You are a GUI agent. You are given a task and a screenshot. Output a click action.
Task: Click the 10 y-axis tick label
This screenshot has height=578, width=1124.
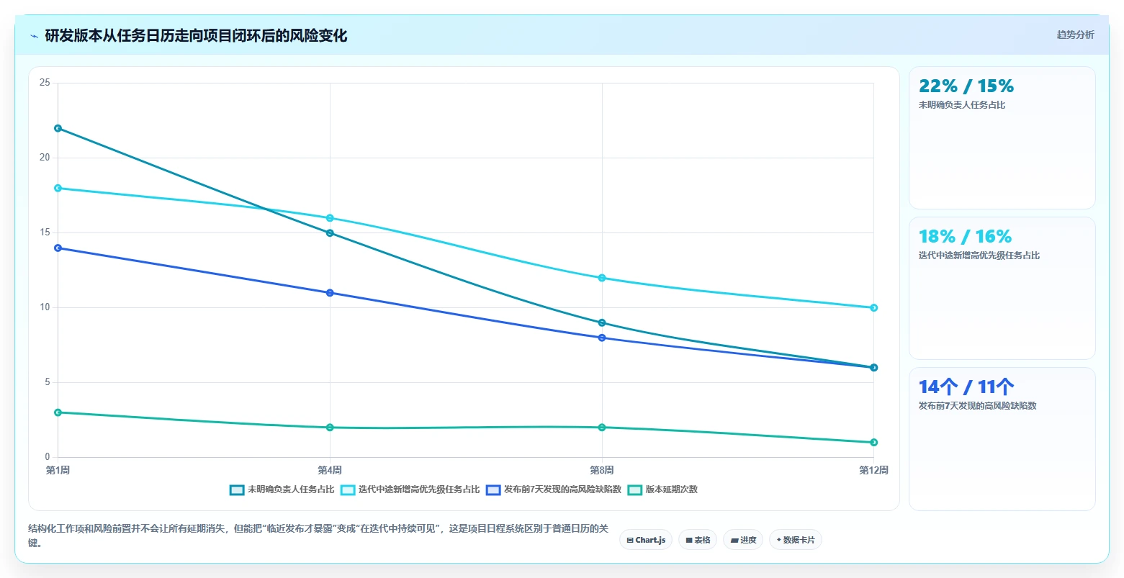pos(45,307)
